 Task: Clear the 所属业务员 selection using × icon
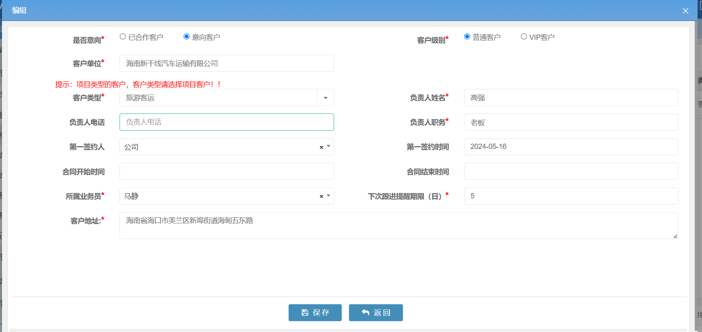point(321,196)
